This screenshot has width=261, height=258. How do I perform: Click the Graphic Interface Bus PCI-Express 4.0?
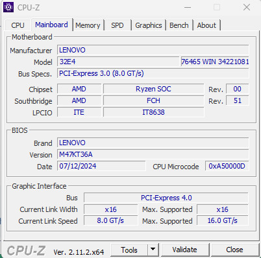pyautogui.click(x=166, y=198)
